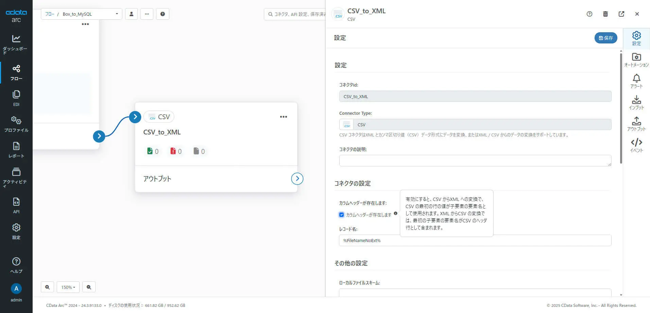Click the アウトプット output port arrow

coord(297,179)
